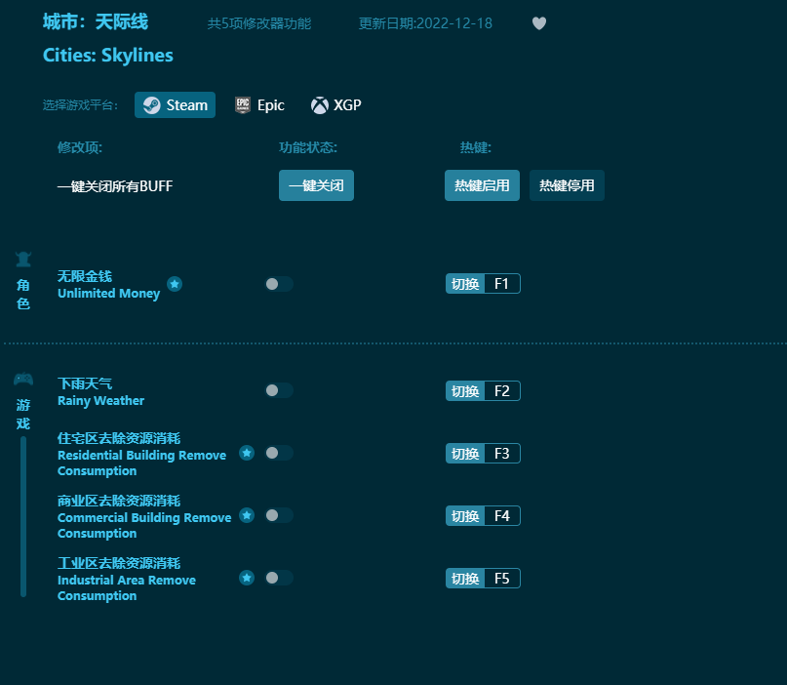Viewport: 787px width, 685px height.
Task: Toggle the Industrial Area Remove Consumption switch
Action: pyautogui.click(x=274, y=578)
